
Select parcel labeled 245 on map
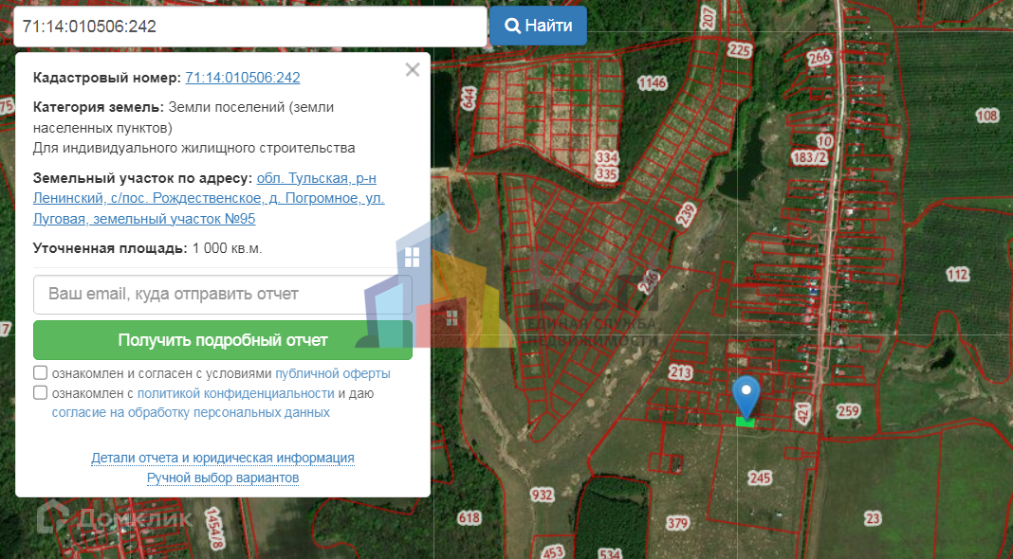tap(760, 478)
